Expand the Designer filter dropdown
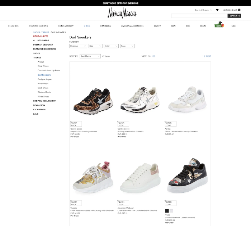The image size is (251, 226). (x=78, y=46)
